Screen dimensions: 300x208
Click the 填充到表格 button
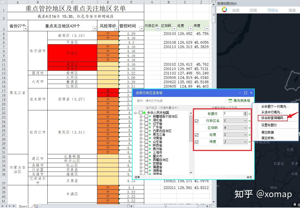239,101
